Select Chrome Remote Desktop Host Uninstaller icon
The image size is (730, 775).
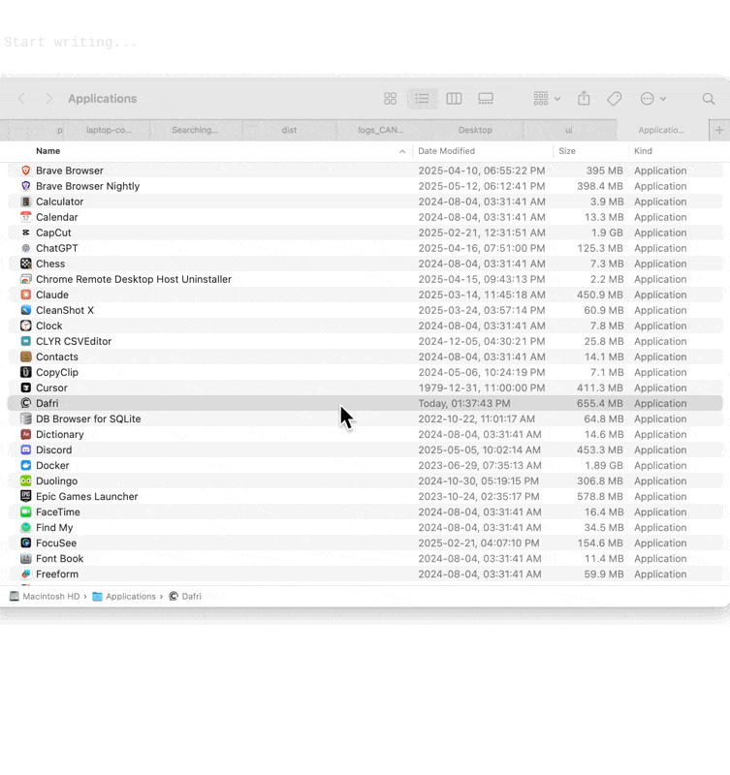pos(26,279)
